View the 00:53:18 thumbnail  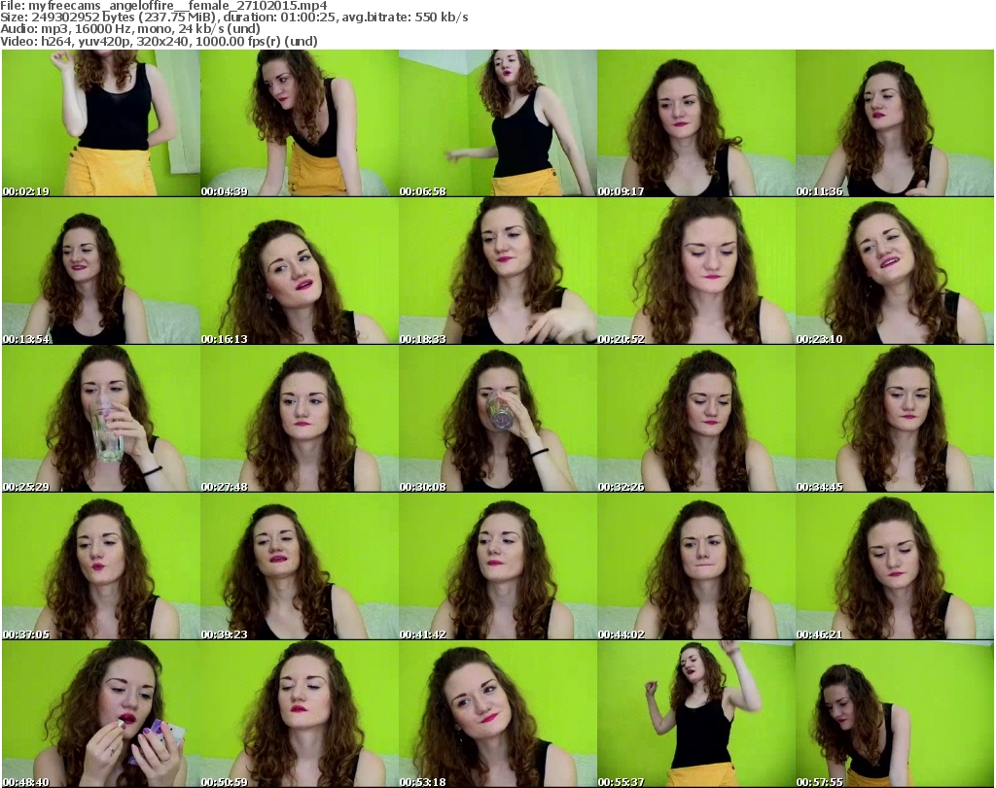click(x=497, y=714)
